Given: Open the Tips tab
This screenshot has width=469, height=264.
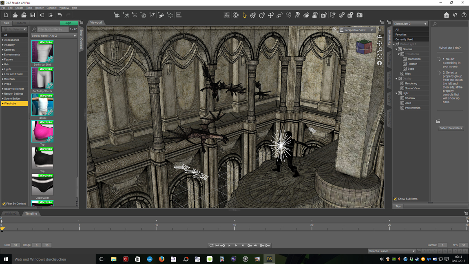Looking at the screenshot, I should coord(398,206).
